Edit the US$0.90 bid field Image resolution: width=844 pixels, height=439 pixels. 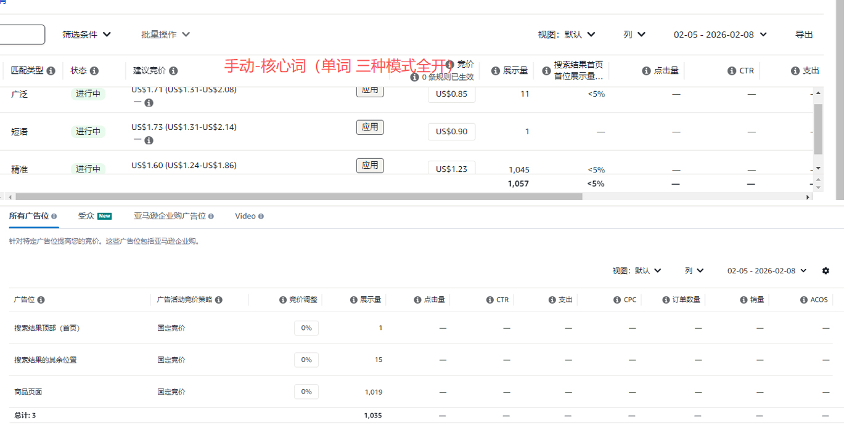(451, 132)
